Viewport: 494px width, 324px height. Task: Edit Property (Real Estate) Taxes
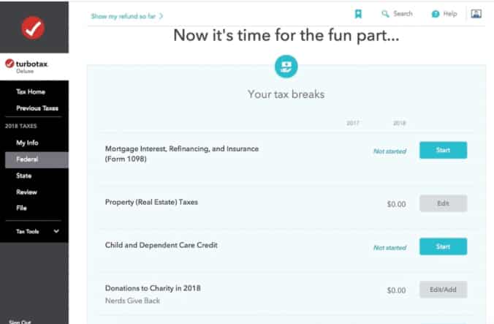pos(444,203)
